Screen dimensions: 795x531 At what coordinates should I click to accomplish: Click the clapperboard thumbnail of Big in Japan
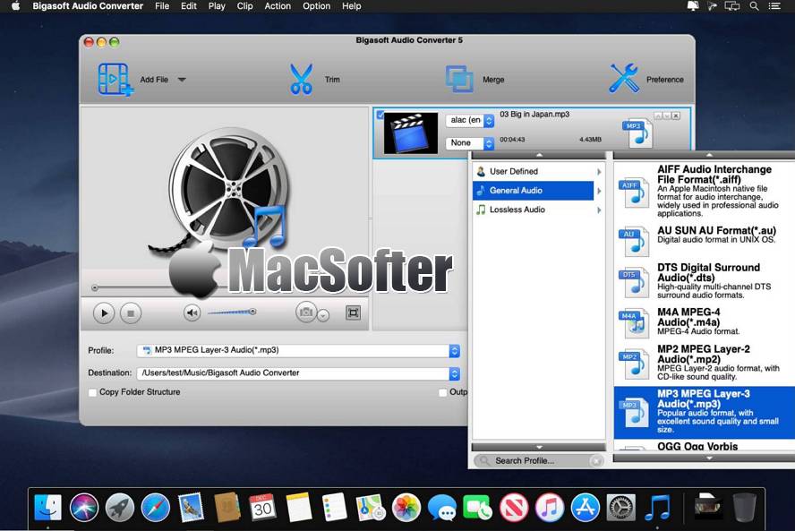click(x=411, y=133)
